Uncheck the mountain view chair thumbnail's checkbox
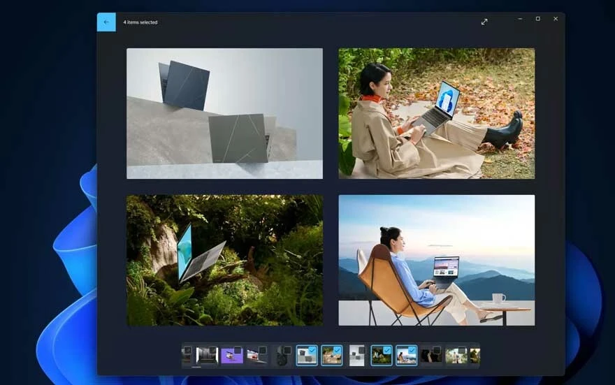The image size is (615, 385). click(x=412, y=350)
